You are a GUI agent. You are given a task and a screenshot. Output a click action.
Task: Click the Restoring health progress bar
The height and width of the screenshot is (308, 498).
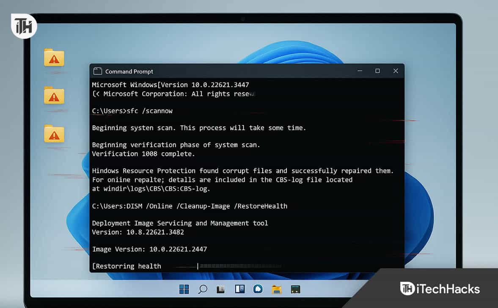coord(239,266)
